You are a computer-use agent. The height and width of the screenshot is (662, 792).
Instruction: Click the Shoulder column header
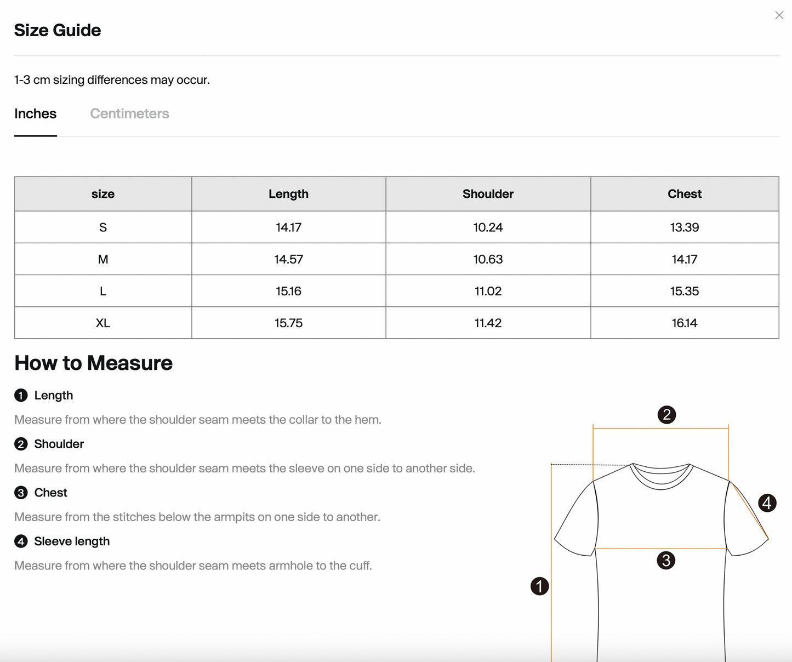click(488, 194)
